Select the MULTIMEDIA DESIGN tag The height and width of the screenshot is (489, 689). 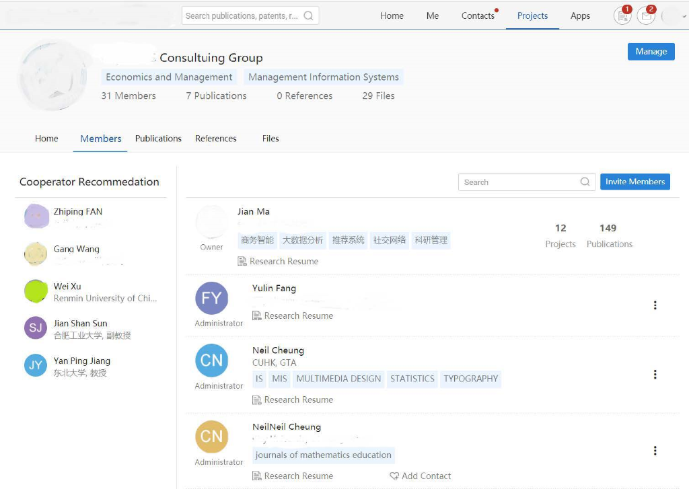point(338,379)
